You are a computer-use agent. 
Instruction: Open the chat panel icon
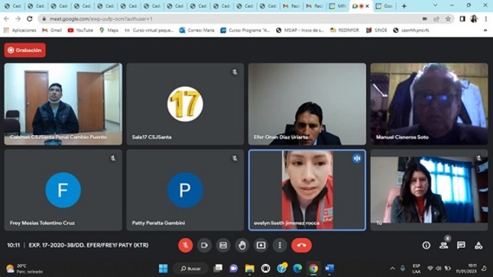[x=461, y=245]
